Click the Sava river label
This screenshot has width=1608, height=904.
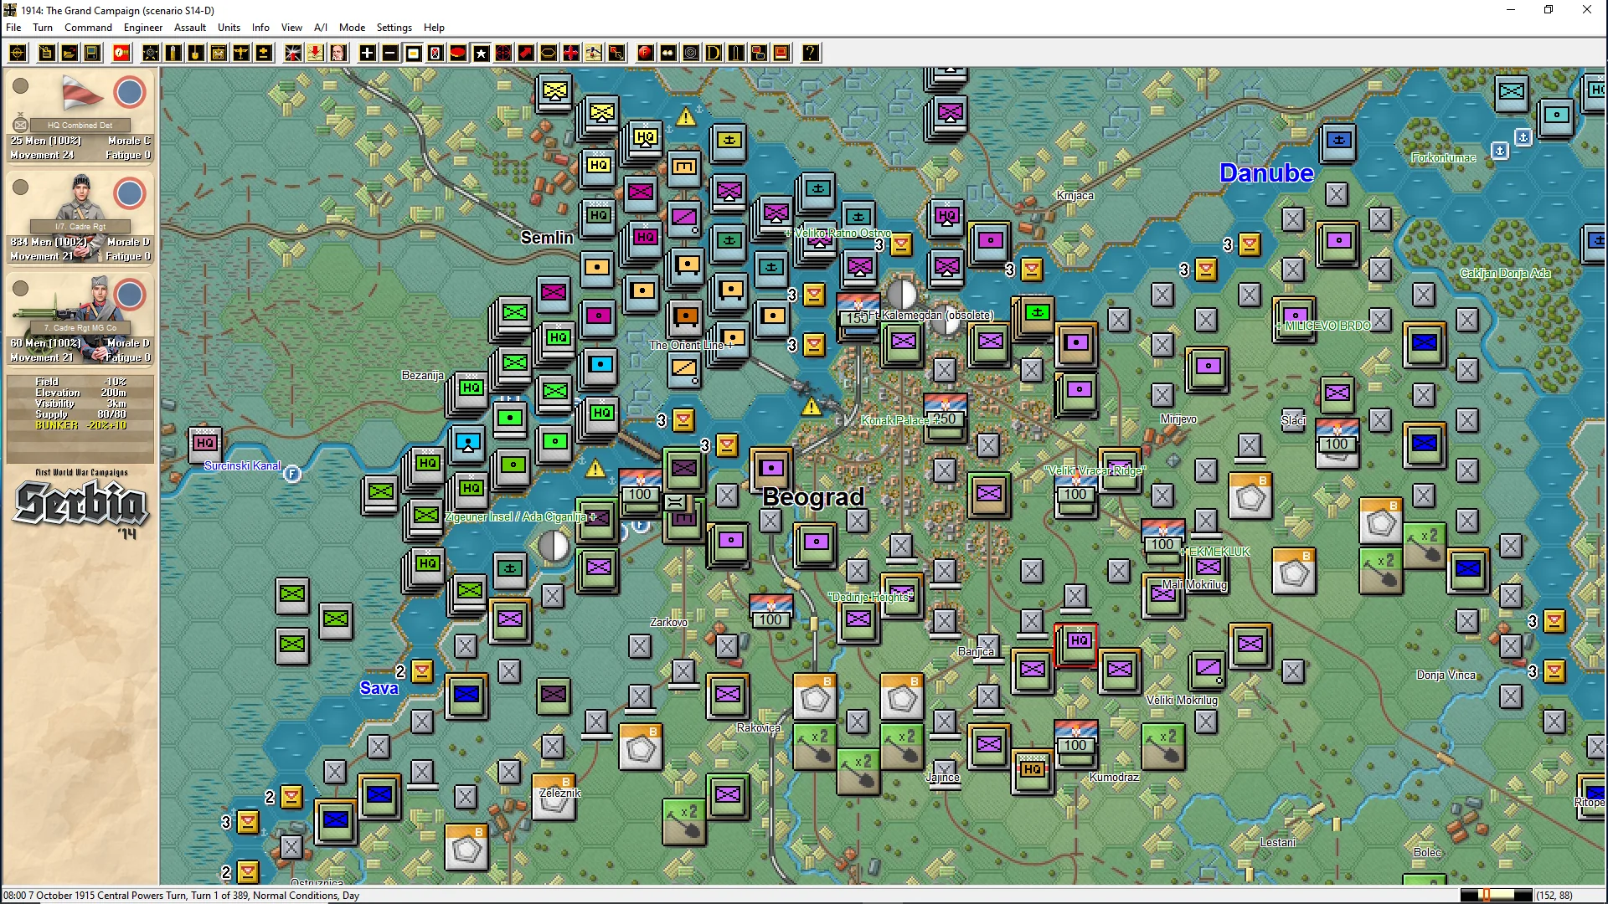tap(379, 688)
